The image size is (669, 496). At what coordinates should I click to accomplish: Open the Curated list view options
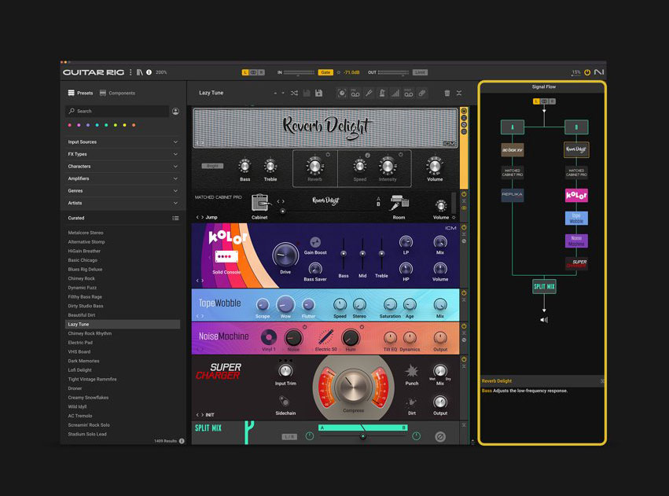tap(175, 218)
